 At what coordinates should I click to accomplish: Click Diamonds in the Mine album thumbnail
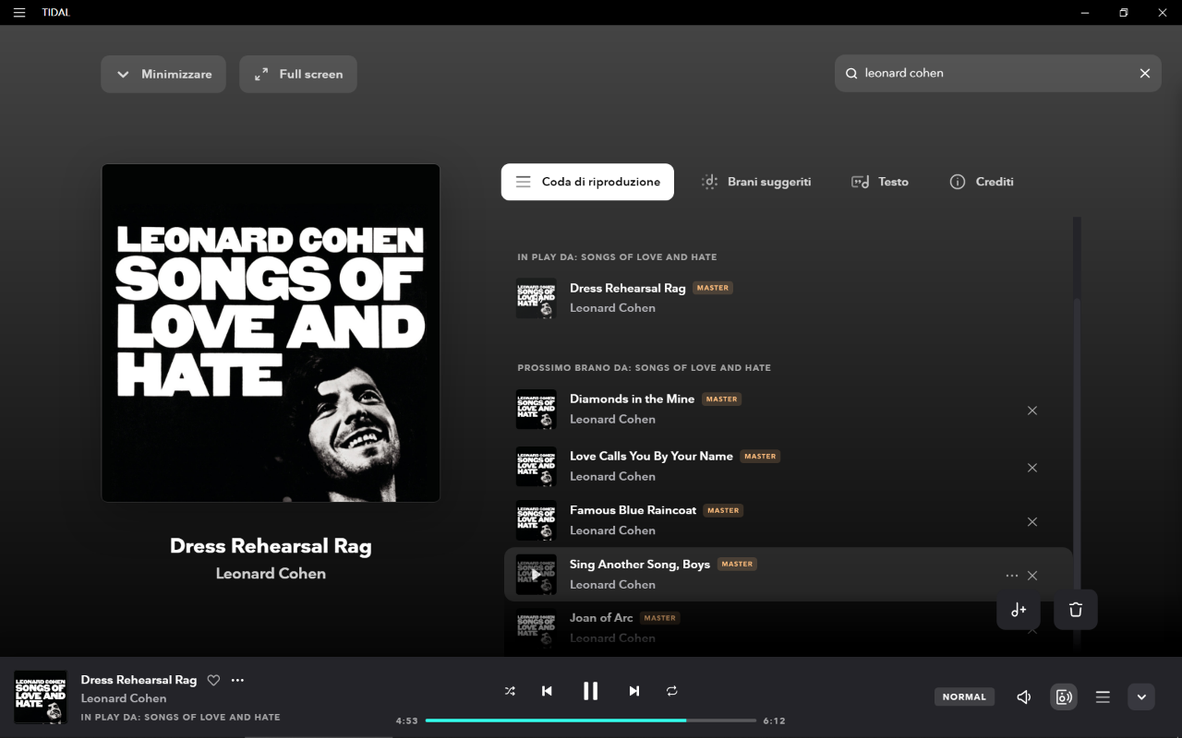536,410
